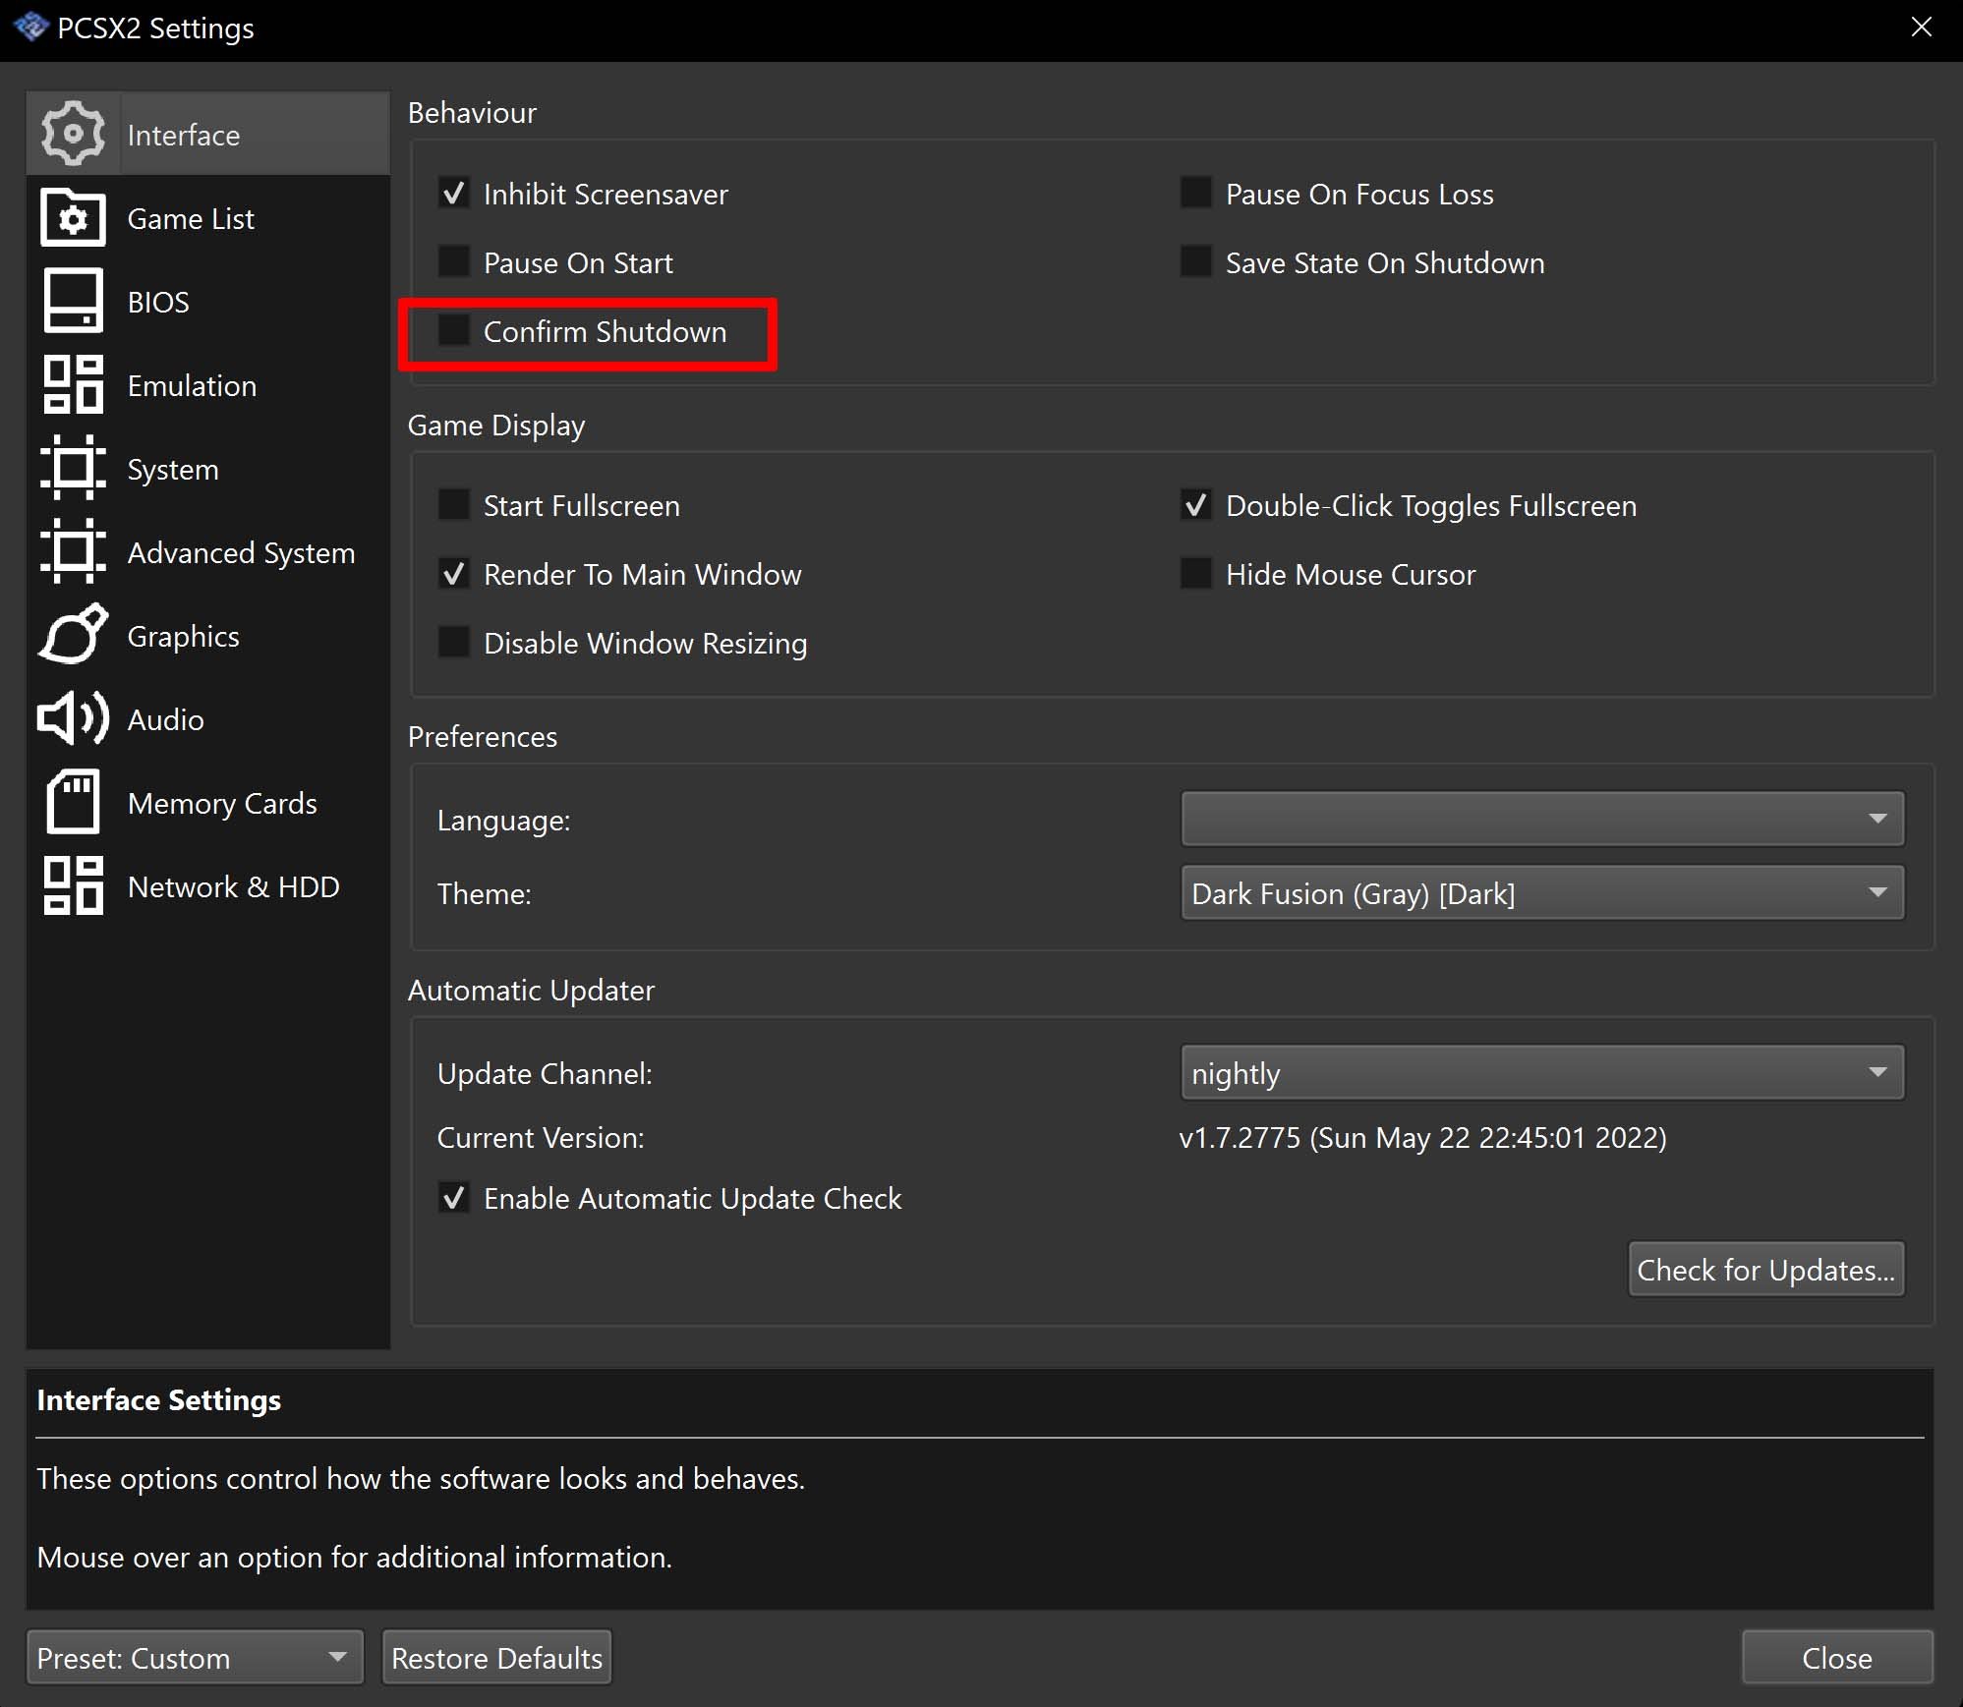
Task: Open the Graphics settings page
Action: click(x=208, y=635)
